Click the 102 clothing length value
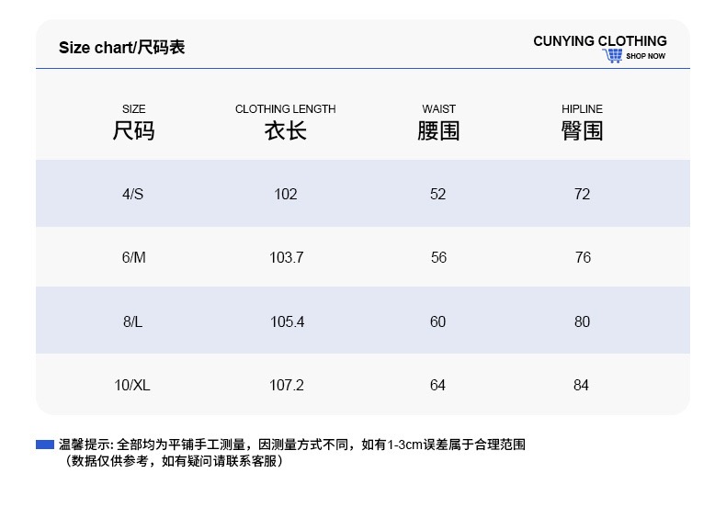726x518 pixels. coord(286,194)
